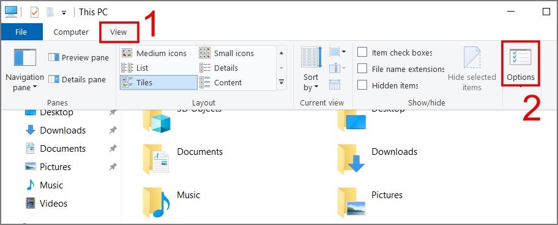The height and width of the screenshot is (225, 558).
Task: Select the Music folder tile
Action: (x=171, y=202)
